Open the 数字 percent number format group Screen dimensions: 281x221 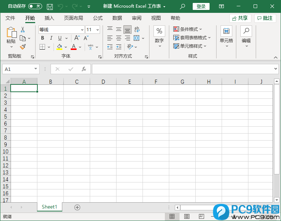[x=159, y=36]
